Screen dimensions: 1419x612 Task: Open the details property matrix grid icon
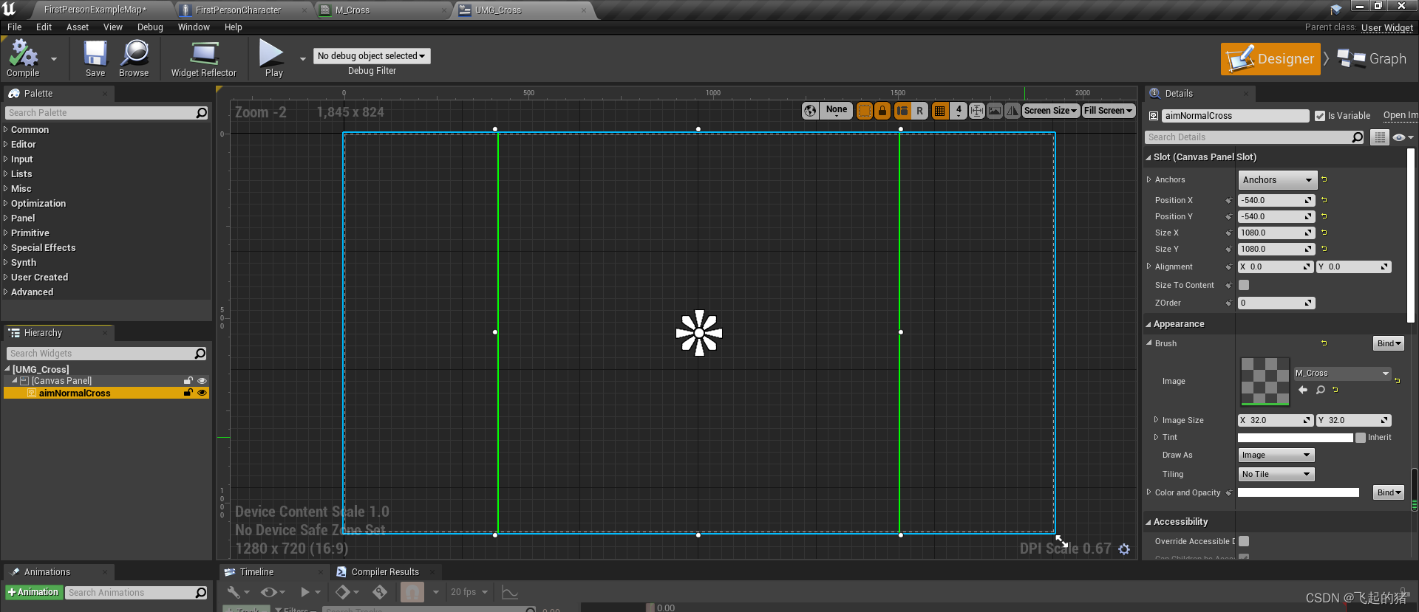[1379, 137]
